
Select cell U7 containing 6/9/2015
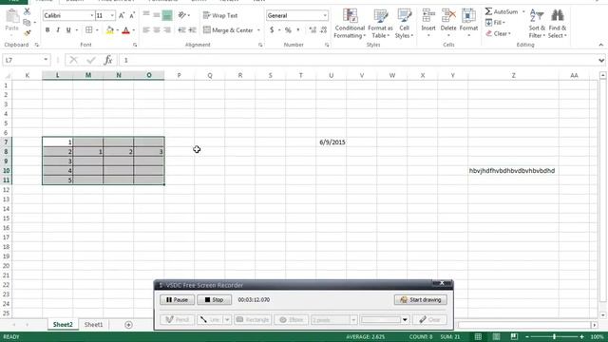point(332,142)
